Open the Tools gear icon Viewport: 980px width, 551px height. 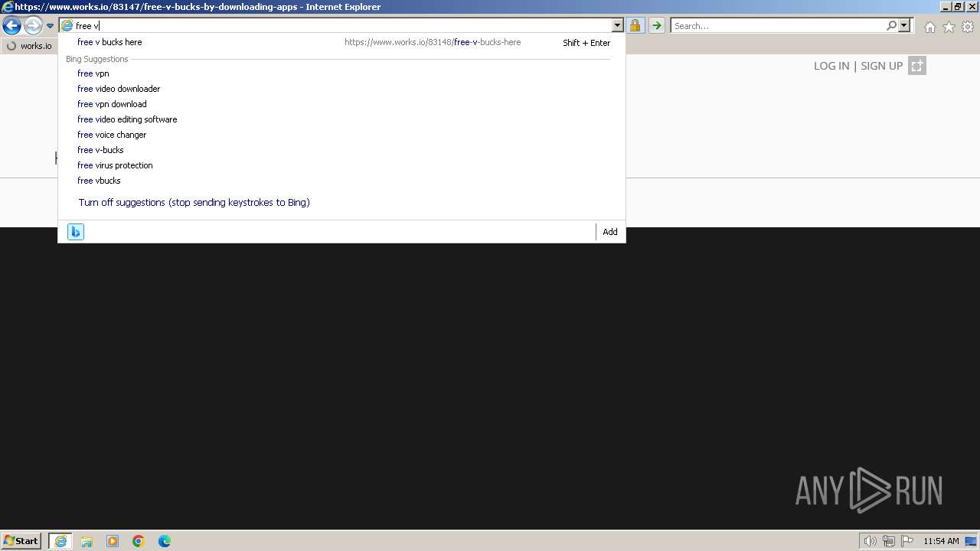click(x=968, y=27)
